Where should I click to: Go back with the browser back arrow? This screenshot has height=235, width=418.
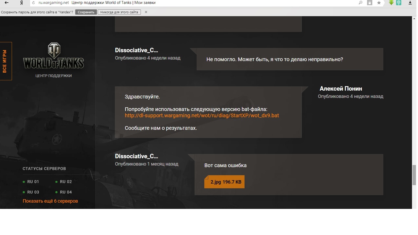[7, 3]
